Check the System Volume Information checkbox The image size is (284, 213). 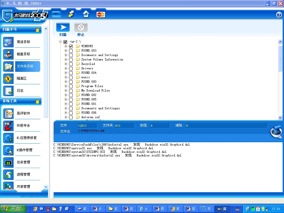[x=71, y=60]
